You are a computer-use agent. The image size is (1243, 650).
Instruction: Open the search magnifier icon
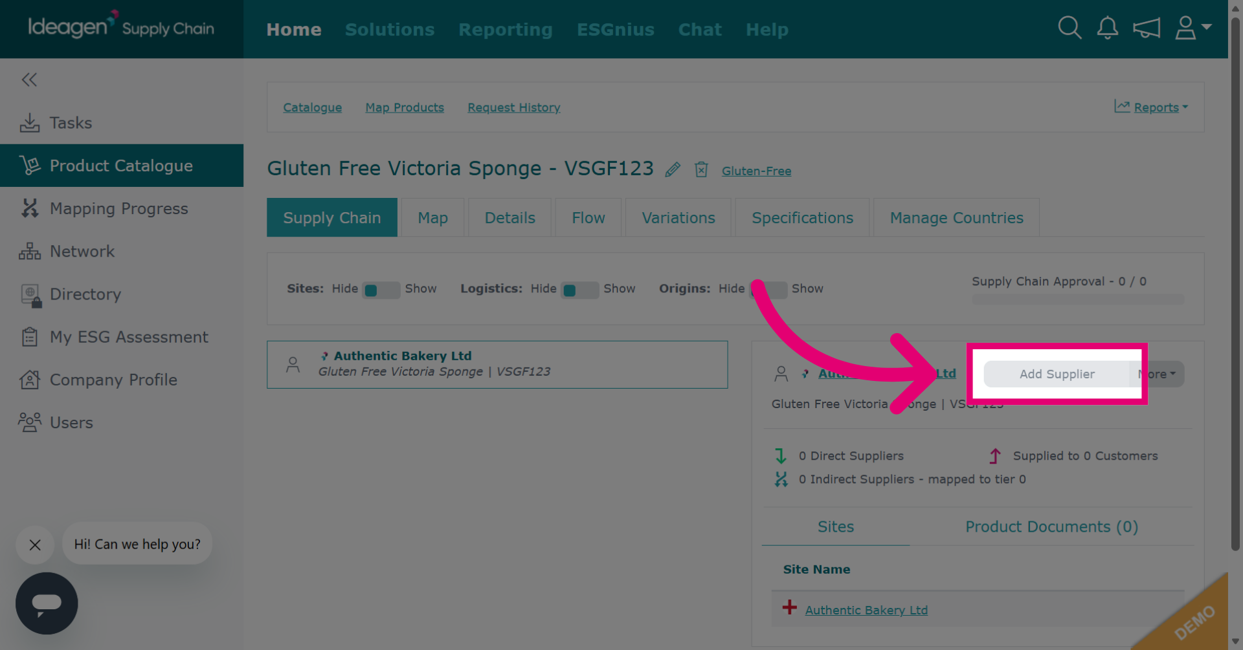click(1069, 28)
